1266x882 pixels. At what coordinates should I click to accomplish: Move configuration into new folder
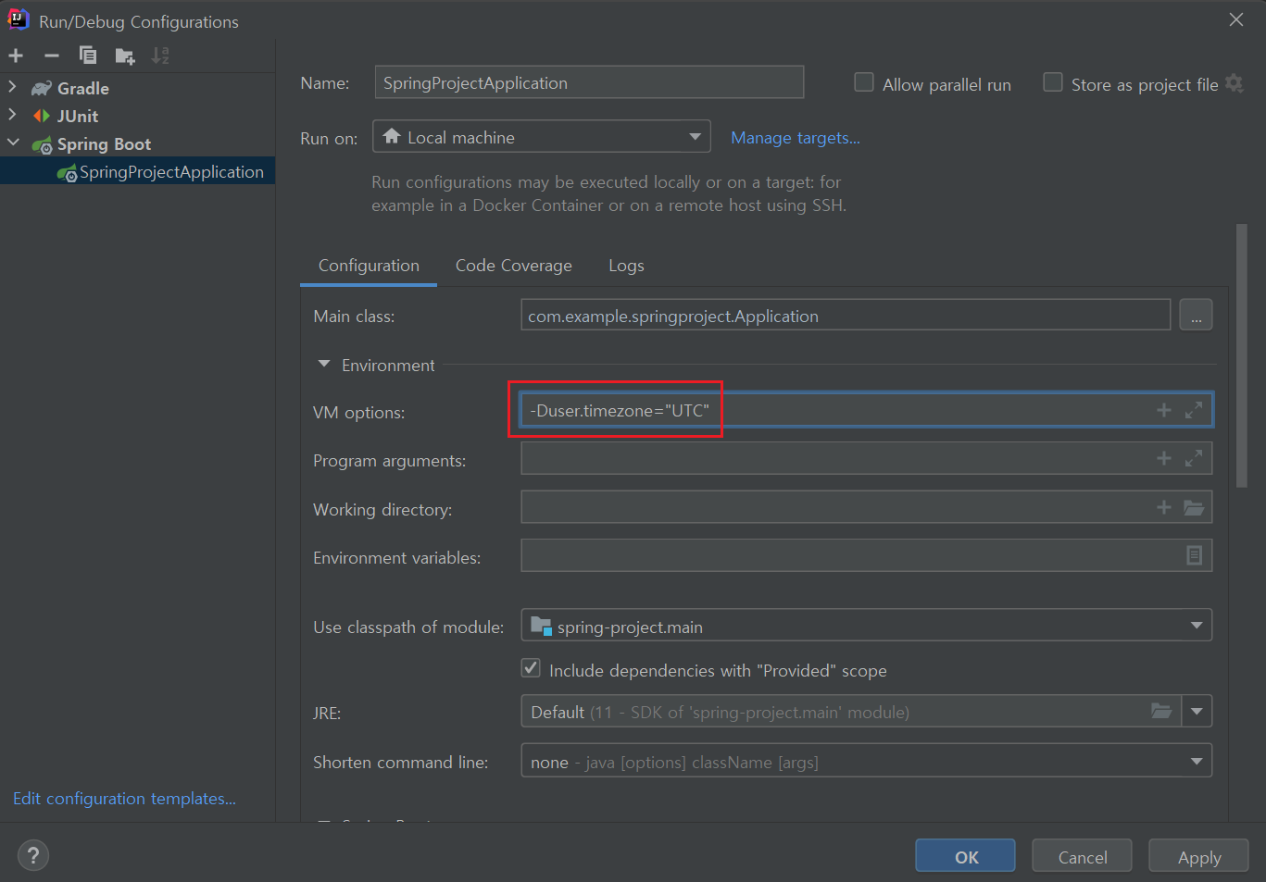125,56
